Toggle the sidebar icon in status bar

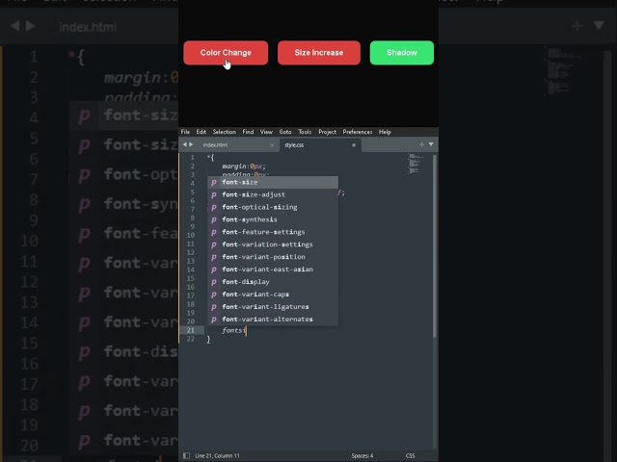click(x=186, y=455)
